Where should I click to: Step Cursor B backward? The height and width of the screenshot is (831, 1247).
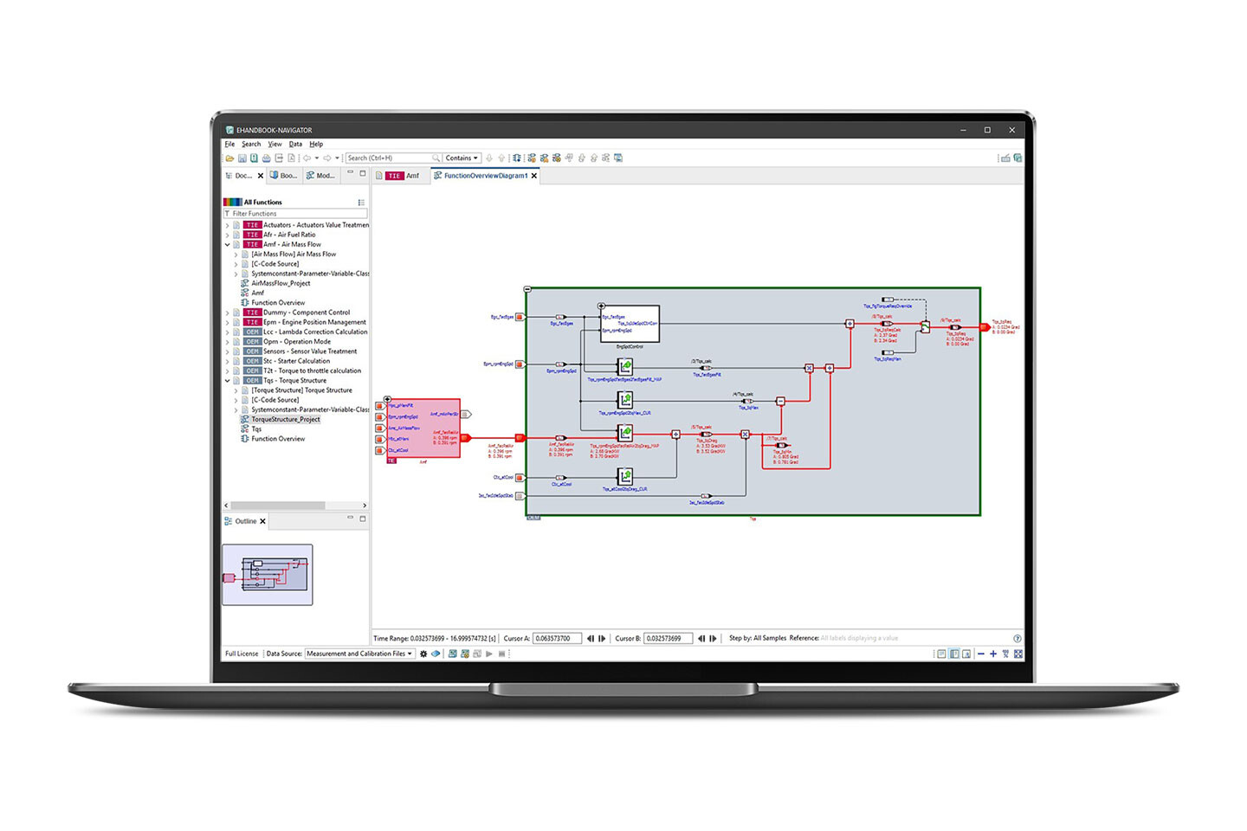[x=701, y=639]
